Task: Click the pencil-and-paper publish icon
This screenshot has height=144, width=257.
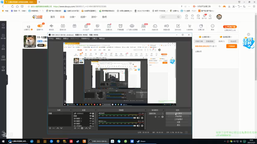Action: coord(178,26)
